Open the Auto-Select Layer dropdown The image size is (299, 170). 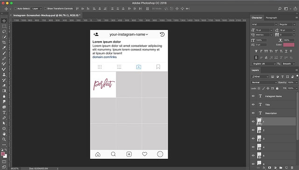tap(37, 8)
